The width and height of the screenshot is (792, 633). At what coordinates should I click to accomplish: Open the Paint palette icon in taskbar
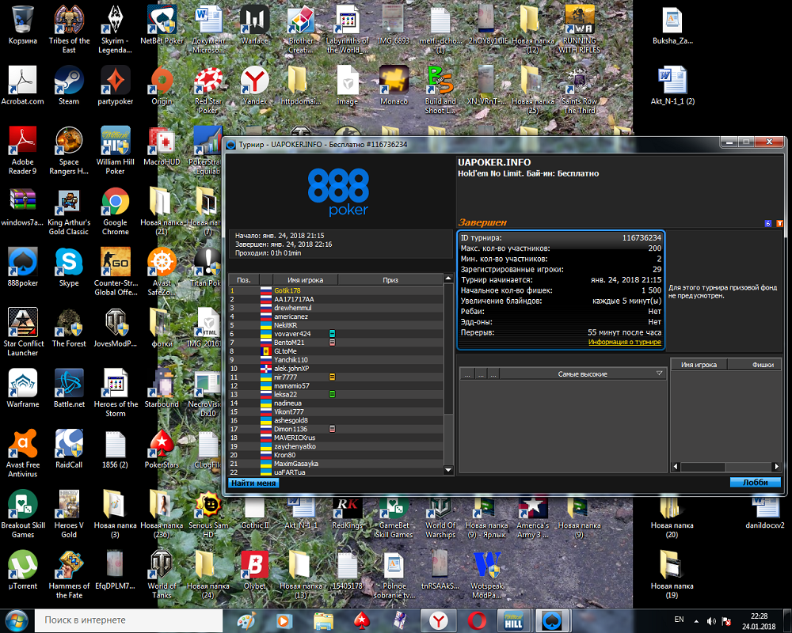pos(246,621)
